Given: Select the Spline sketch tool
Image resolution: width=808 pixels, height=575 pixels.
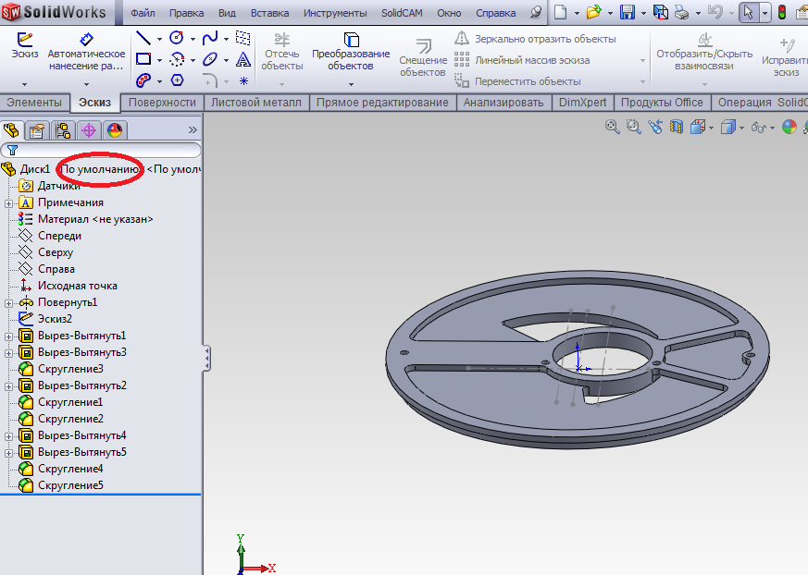Looking at the screenshot, I should tap(210, 38).
